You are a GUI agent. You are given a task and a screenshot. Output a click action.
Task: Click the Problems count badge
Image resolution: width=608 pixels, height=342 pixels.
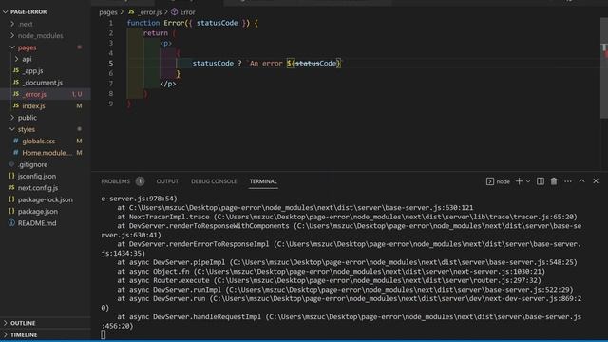[x=140, y=181]
